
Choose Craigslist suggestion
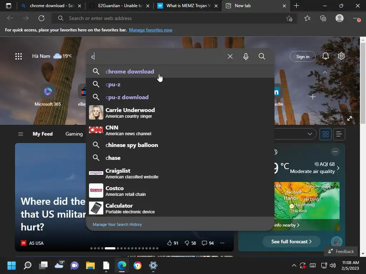click(x=180, y=173)
